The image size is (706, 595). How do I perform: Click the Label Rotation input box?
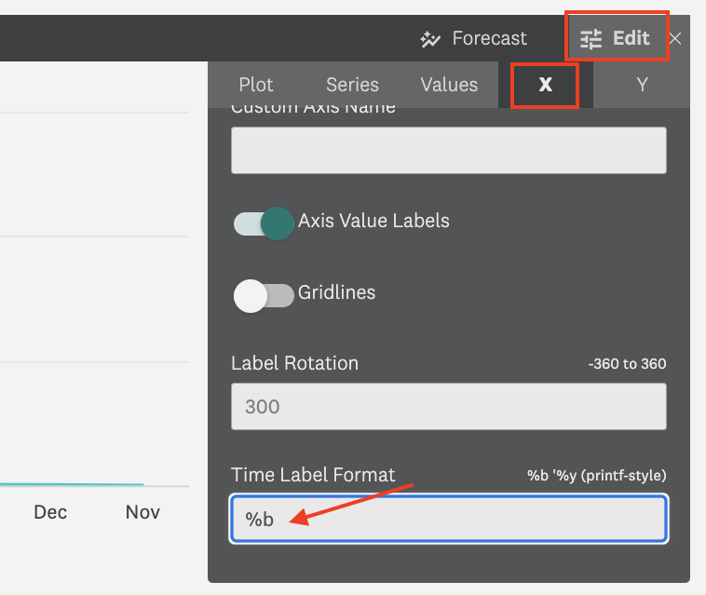tap(448, 407)
